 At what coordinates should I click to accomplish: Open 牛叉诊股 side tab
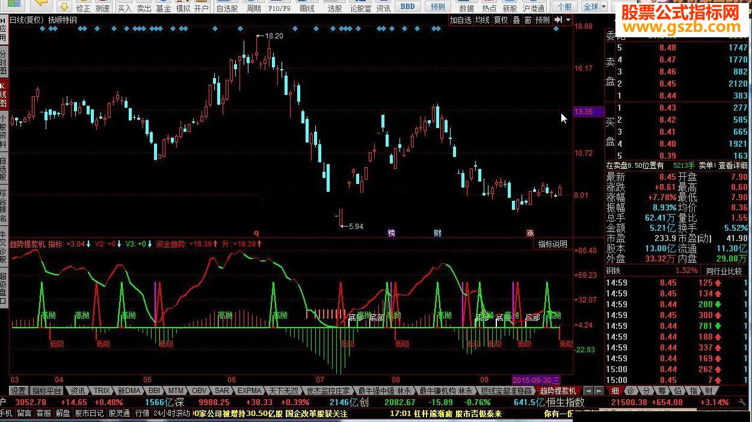pyautogui.click(x=4, y=247)
